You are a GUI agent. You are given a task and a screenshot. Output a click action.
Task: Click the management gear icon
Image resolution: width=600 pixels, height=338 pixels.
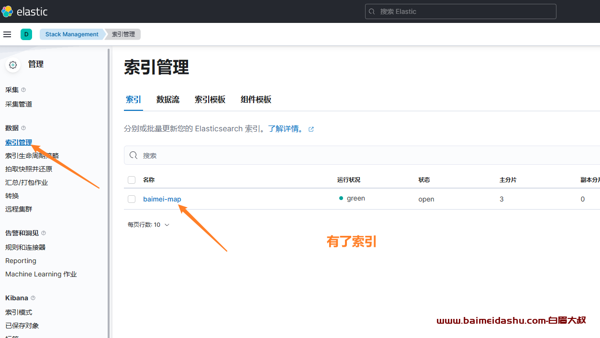[x=13, y=65]
